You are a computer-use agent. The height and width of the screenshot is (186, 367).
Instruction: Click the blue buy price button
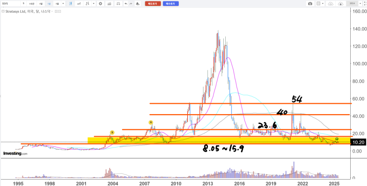coord(171,3)
